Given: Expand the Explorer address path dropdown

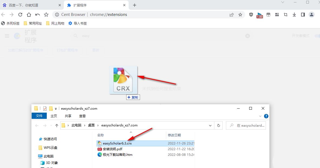Looking at the screenshot, I should [x=210, y=126].
